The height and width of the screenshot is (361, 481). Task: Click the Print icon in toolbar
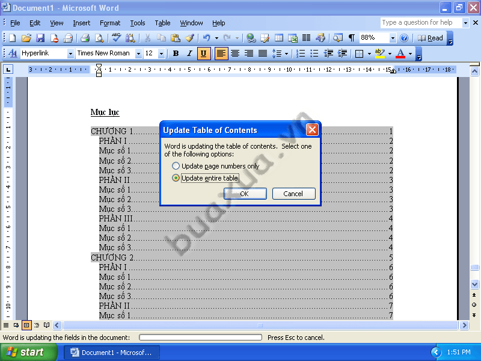tap(85, 38)
